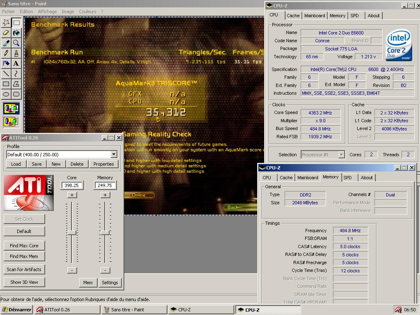
Task: Click the Core clock slider handle
Action: pyautogui.click(x=72, y=233)
